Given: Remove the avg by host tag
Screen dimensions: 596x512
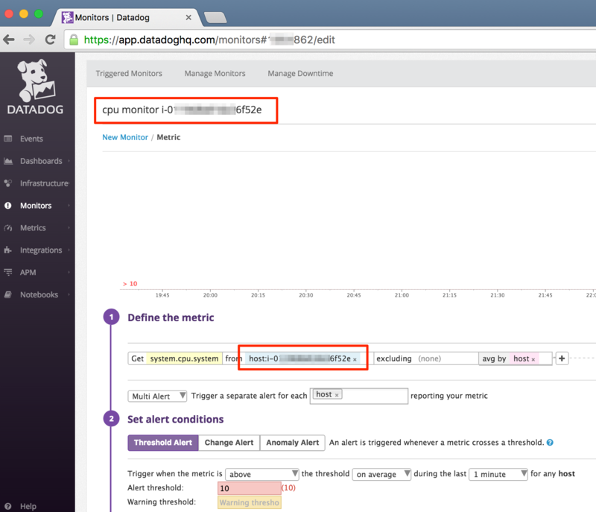Looking at the screenshot, I should [533, 359].
